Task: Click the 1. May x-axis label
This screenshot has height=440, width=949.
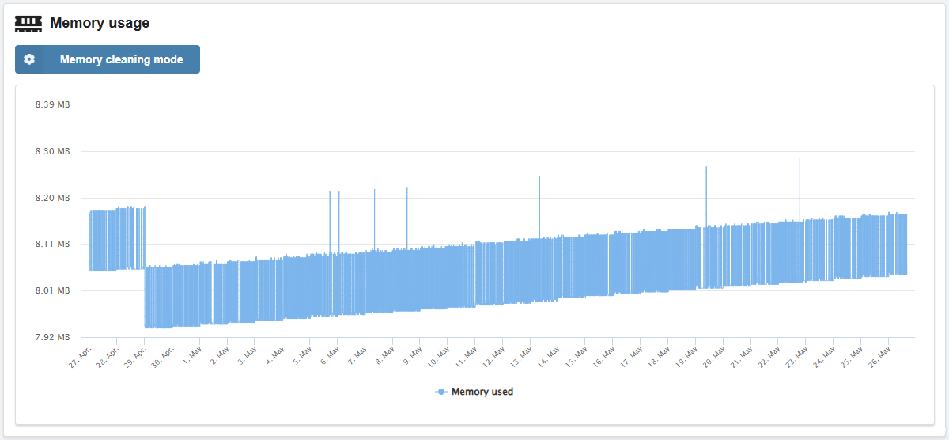Action: 193,353
